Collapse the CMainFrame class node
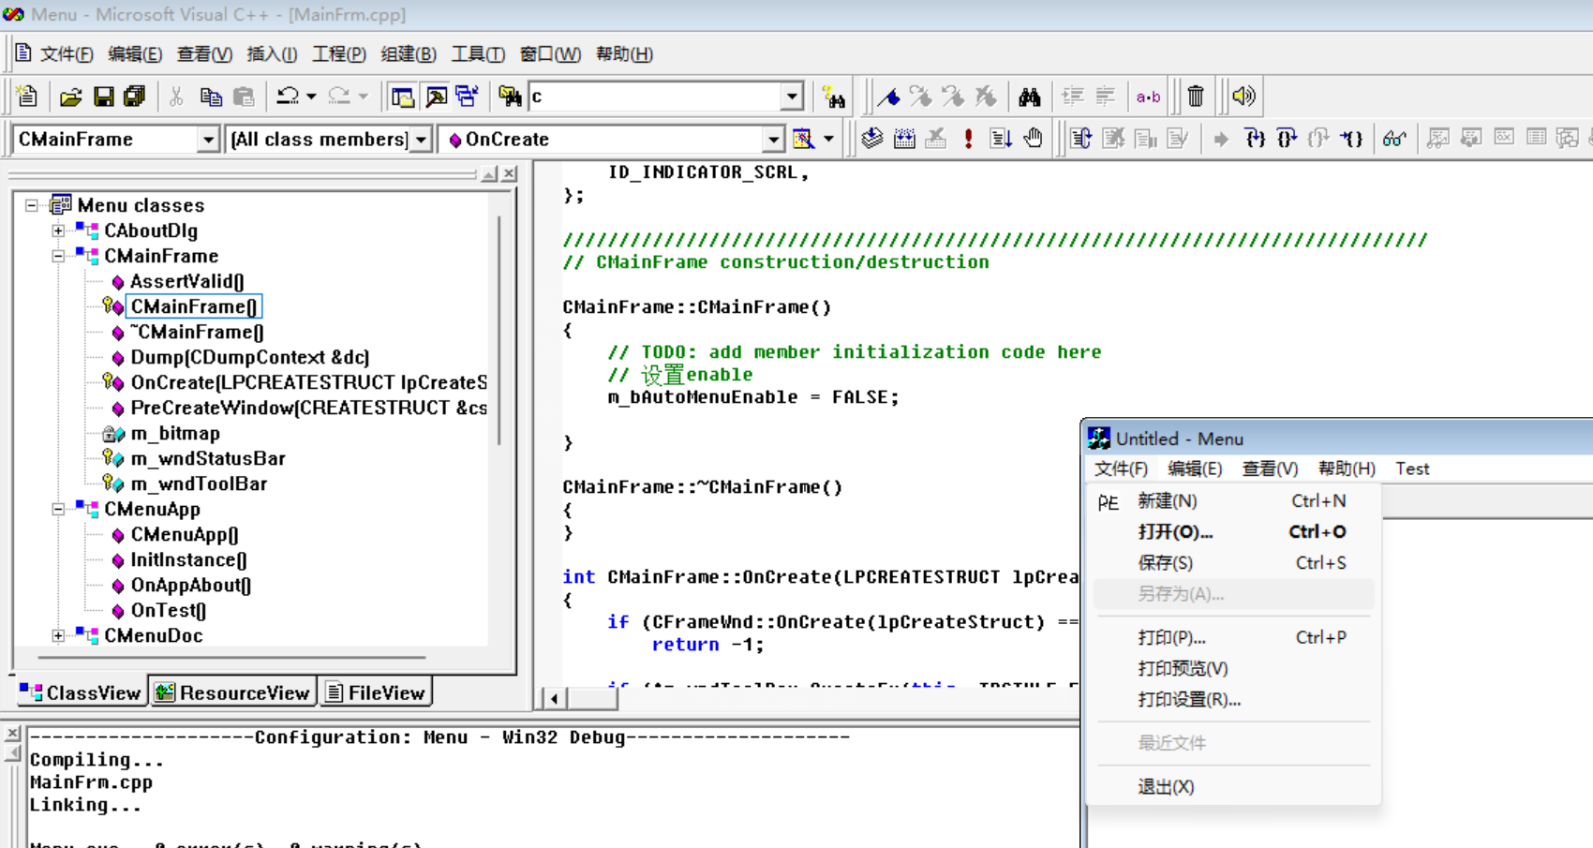Screen dimensions: 1593x848 coord(58,256)
